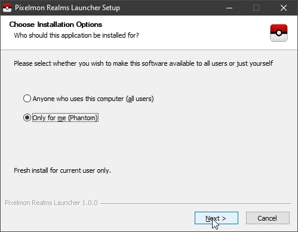
Task: Click the 'Fresh install for current user only' message
Action: (x=62, y=170)
